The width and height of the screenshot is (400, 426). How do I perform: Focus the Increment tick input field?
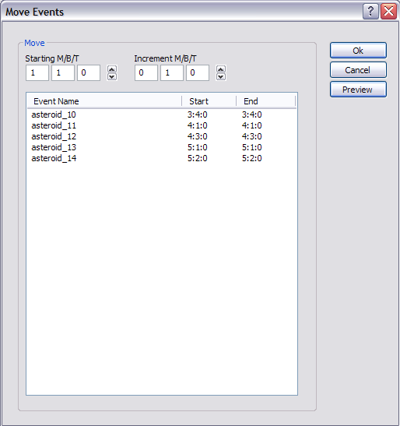[198, 72]
